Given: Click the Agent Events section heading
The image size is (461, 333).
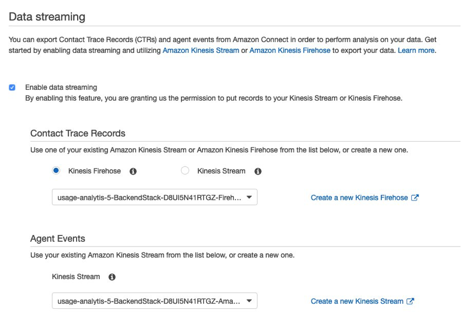Looking at the screenshot, I should [x=58, y=239].
